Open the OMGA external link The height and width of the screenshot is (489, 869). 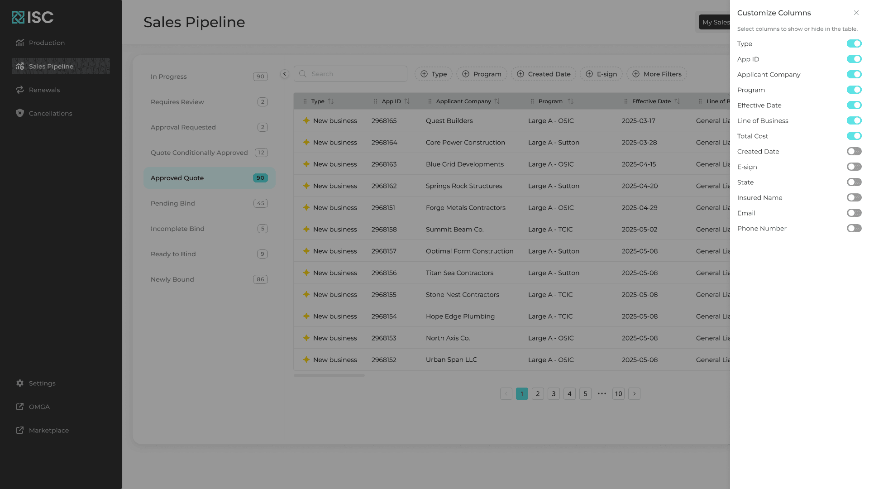point(61,407)
